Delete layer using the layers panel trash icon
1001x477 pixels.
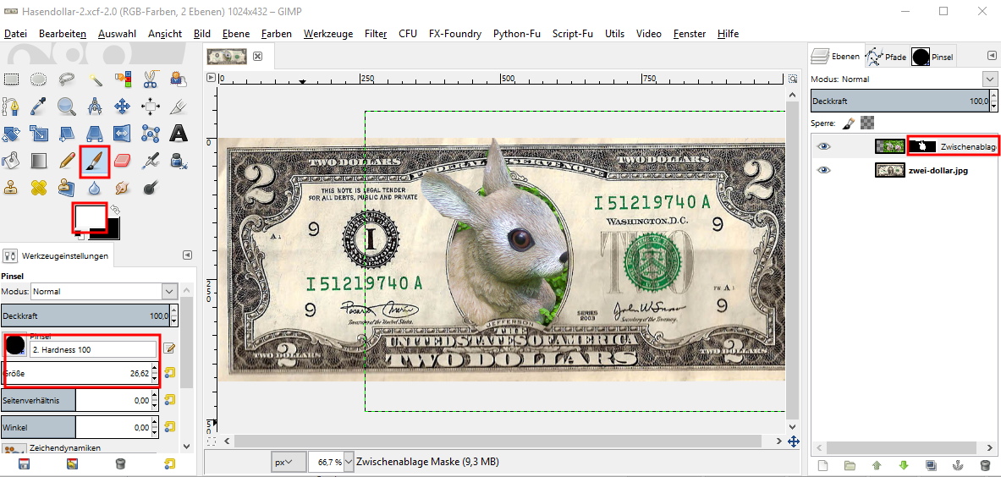(985, 465)
